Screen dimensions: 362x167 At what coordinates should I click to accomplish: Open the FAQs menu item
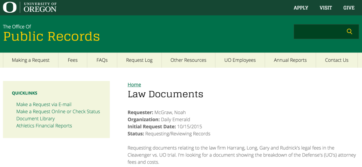point(102,60)
